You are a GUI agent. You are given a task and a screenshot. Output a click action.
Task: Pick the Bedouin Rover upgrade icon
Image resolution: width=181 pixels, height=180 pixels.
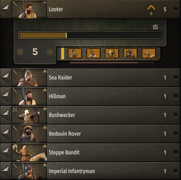coord(130,53)
